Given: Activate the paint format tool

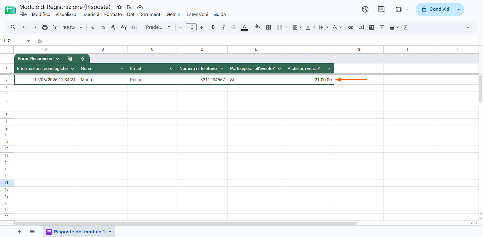Looking at the screenshot, I should pyautogui.click(x=55, y=27).
